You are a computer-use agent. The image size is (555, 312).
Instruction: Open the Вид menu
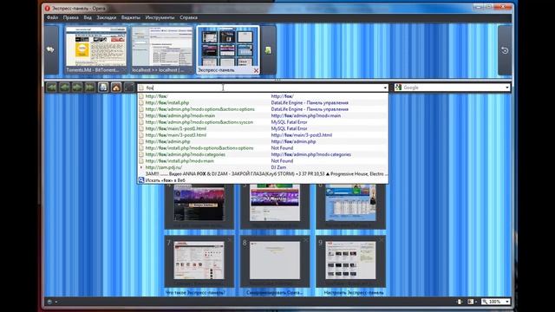[88, 17]
